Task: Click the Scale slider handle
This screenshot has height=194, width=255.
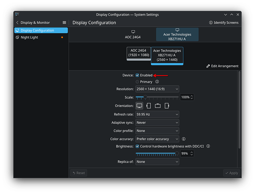Action: pyautogui.click(x=145, y=97)
